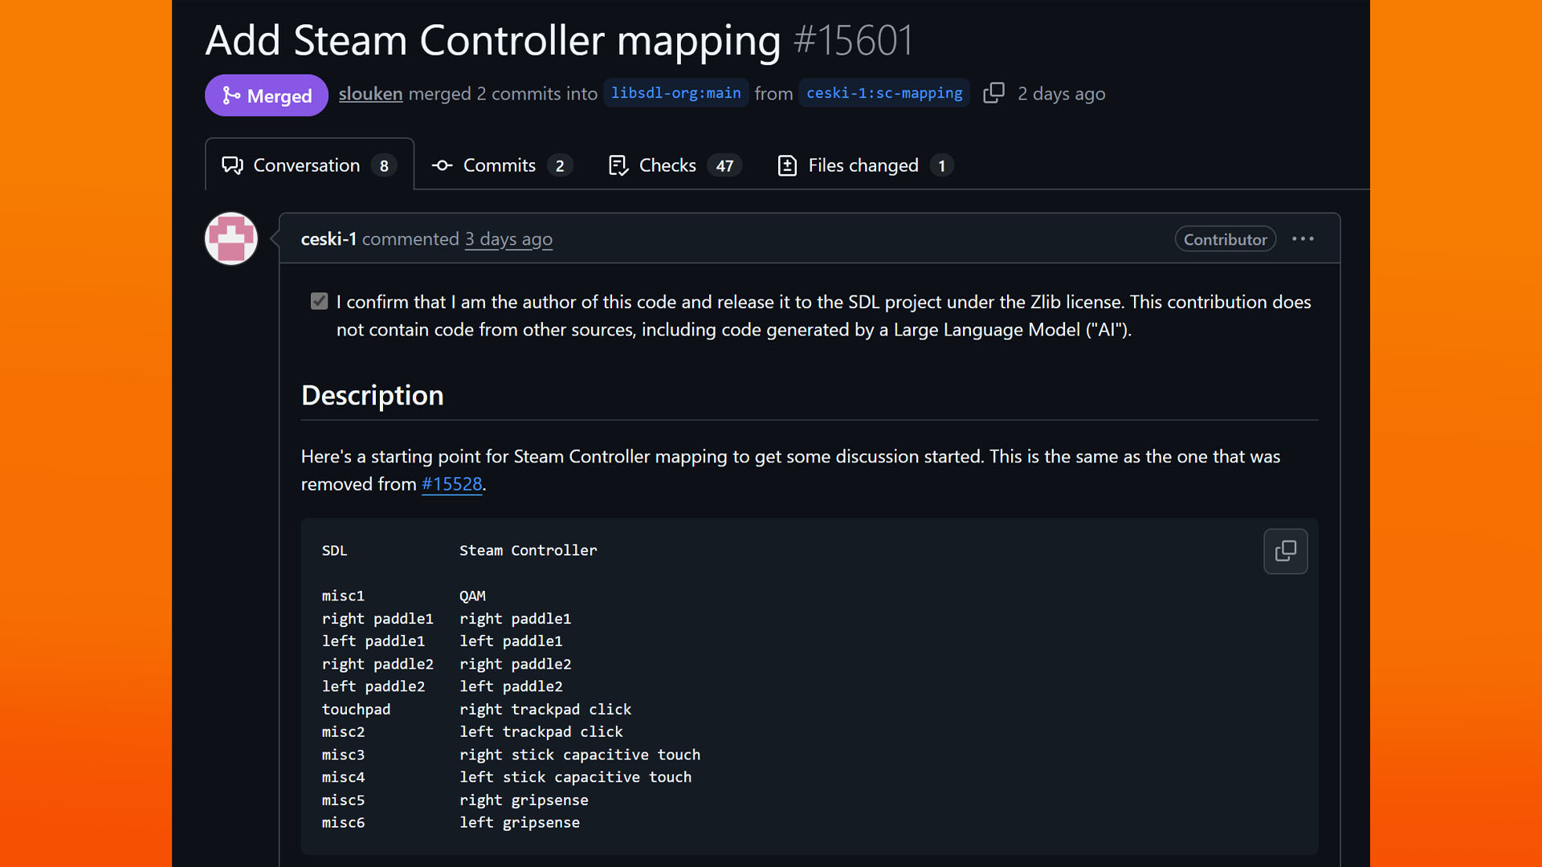Open the '3 days ago' timestamp link
Viewport: 1542px width, 867px height.
[x=508, y=239]
